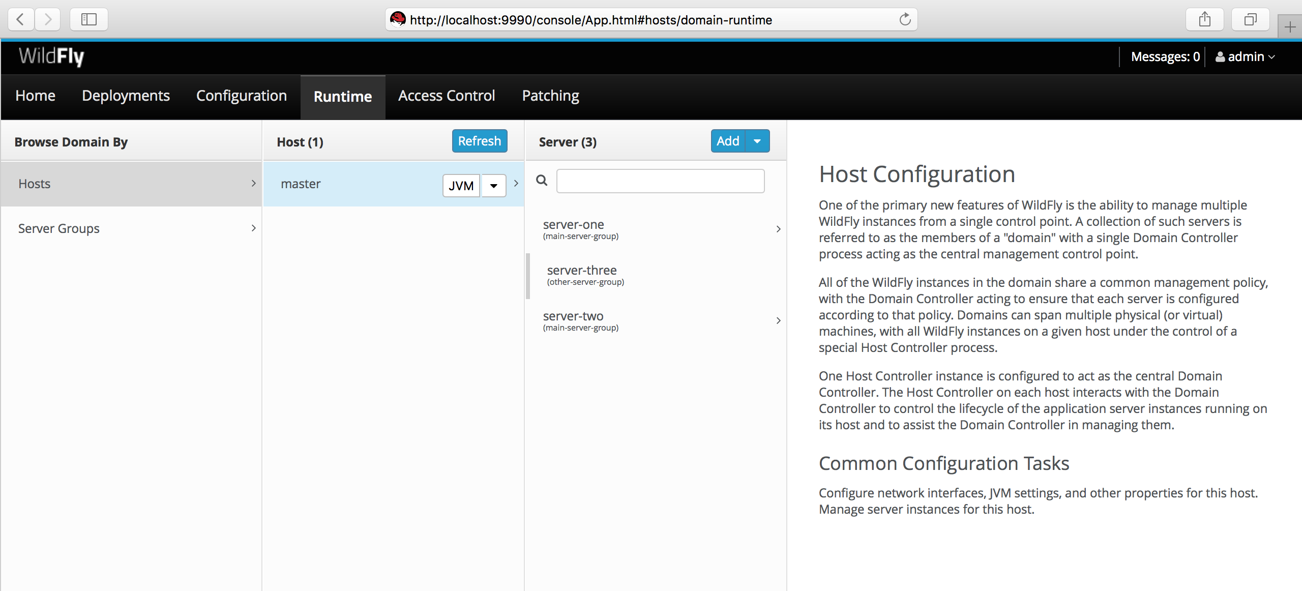Expand the master host chevron

tap(516, 183)
